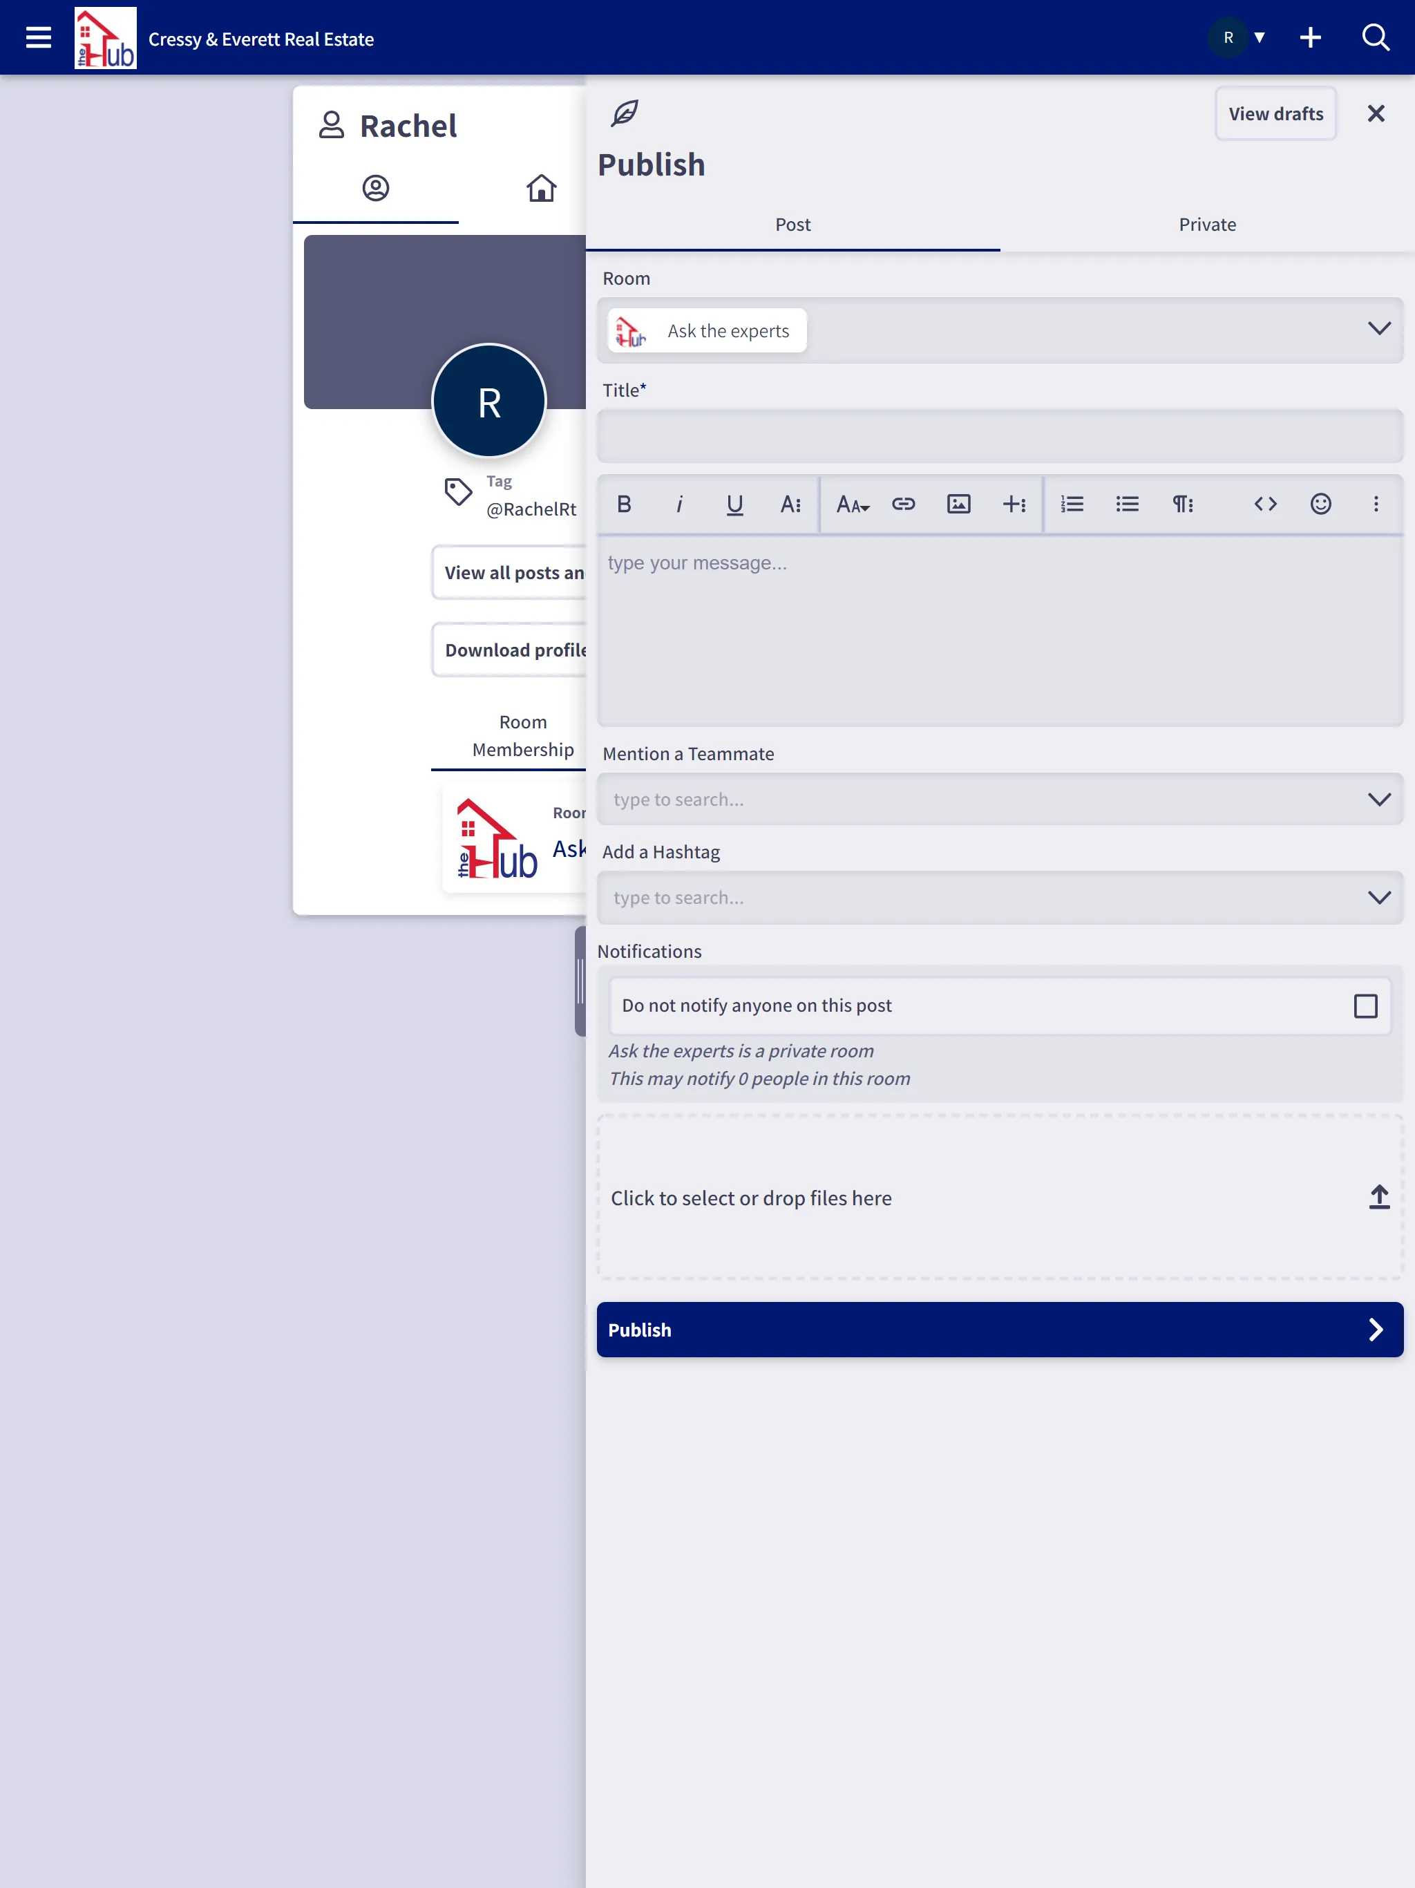This screenshot has width=1415, height=1888.
Task: Click the Insert Image icon
Action: tap(959, 504)
